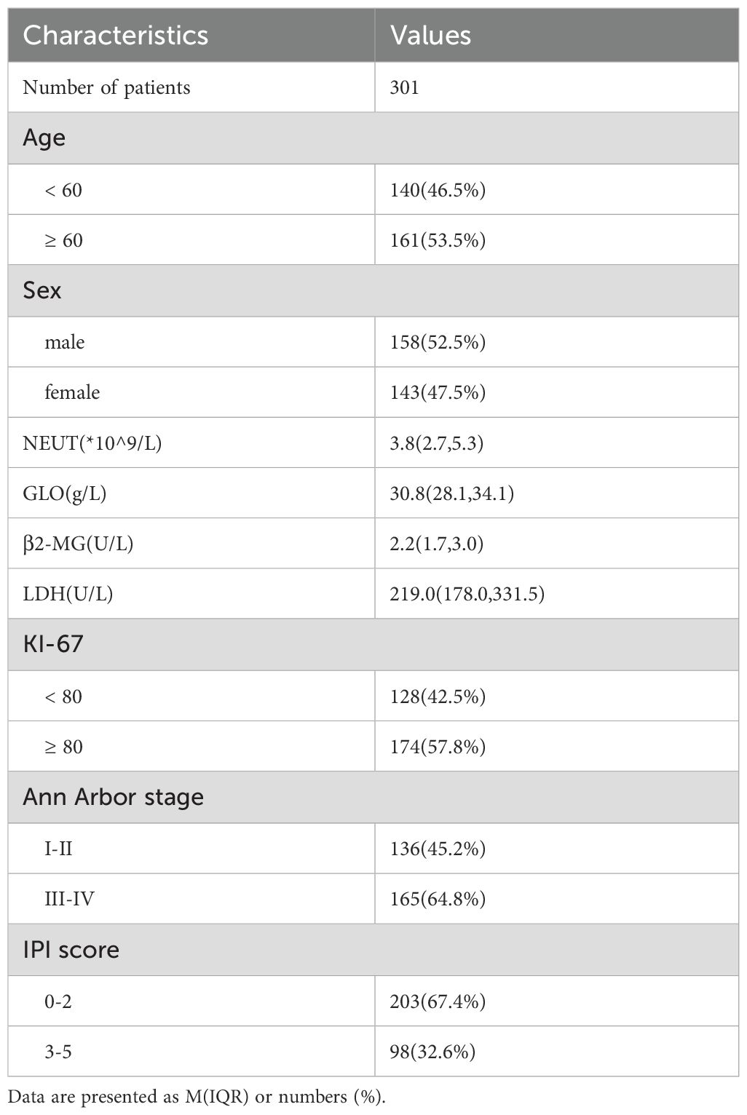
Task: Click the III-IV stage row label
Action: pos(69,899)
